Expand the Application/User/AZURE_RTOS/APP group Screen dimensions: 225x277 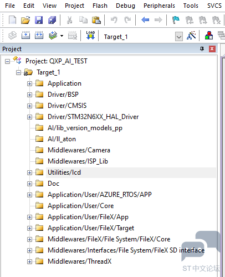29,195
